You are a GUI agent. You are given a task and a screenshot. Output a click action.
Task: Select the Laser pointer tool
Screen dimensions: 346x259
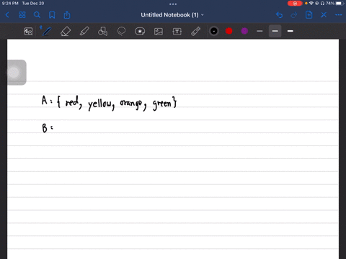click(196, 31)
